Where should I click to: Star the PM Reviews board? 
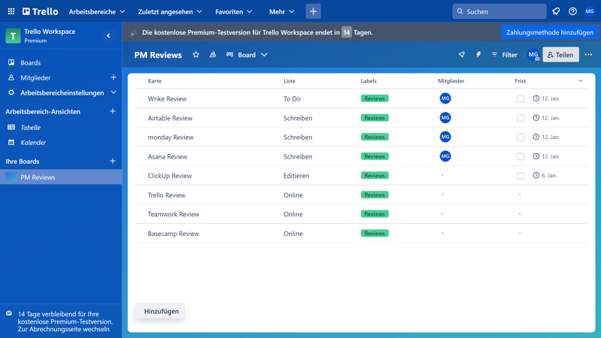[x=196, y=55]
